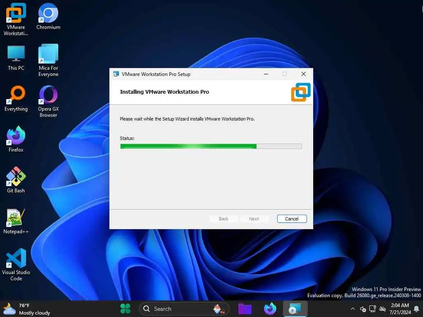Open the network status tray icon
423x317 pixels.
373,309
